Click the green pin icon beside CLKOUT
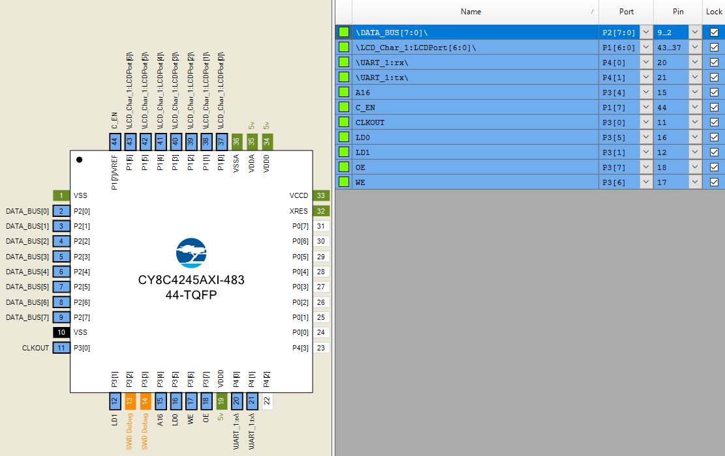 [x=343, y=122]
